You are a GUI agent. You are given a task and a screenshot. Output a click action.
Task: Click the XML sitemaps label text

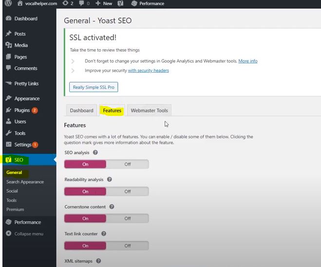point(78,261)
